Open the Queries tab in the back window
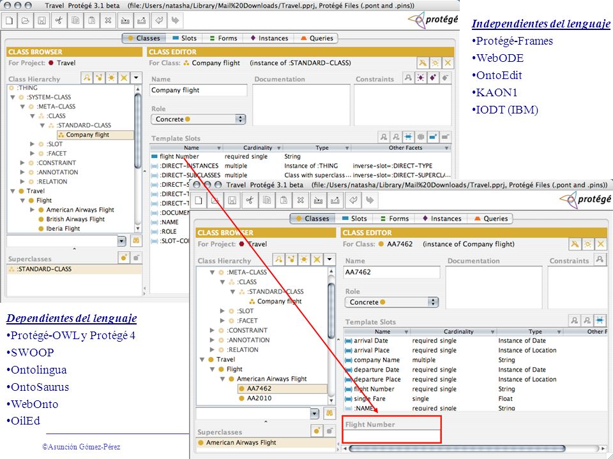613x459 pixels. click(317, 38)
